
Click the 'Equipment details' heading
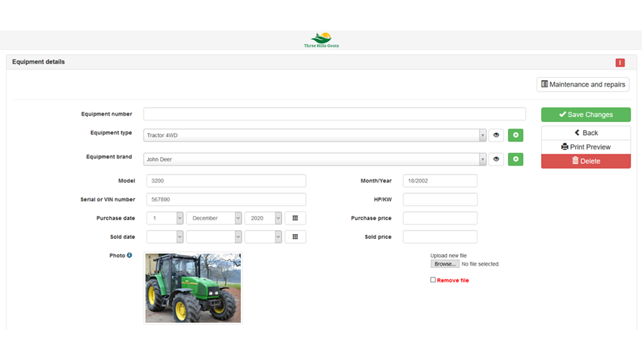pyautogui.click(x=38, y=62)
